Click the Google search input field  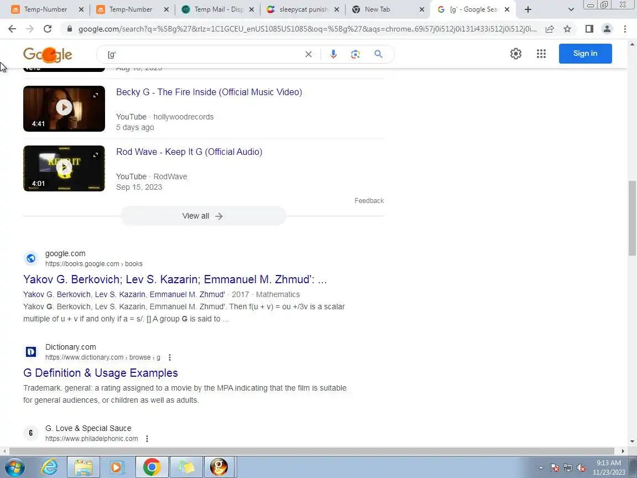click(x=203, y=54)
